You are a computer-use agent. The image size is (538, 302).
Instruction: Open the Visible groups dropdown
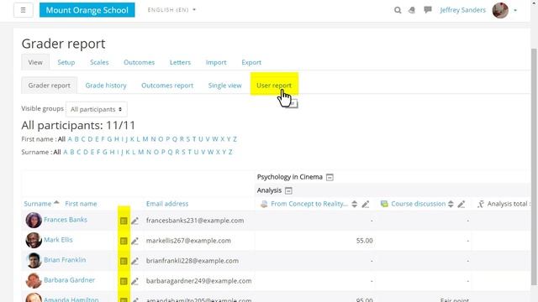(x=97, y=109)
